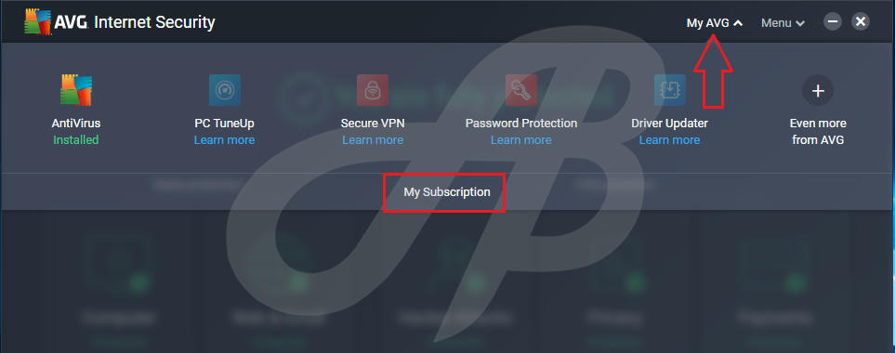Click the Password Protection key icon

pyautogui.click(x=521, y=90)
